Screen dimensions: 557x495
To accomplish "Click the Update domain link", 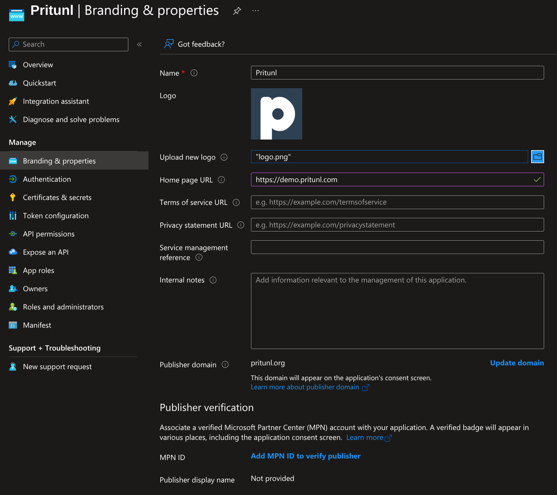I will [x=517, y=363].
